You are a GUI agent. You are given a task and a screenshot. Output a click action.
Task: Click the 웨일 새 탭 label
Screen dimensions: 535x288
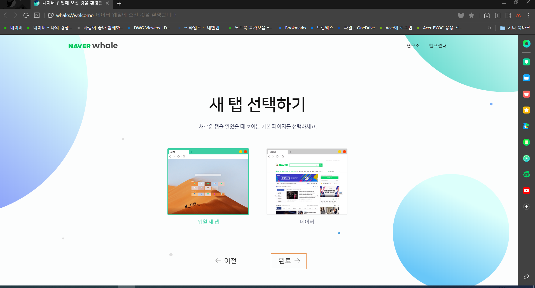(208, 222)
